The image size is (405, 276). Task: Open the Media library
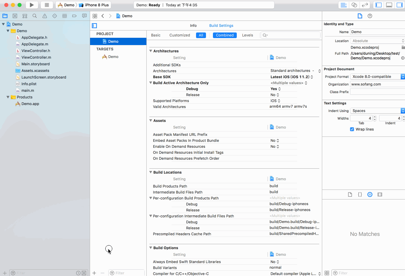tap(380, 194)
